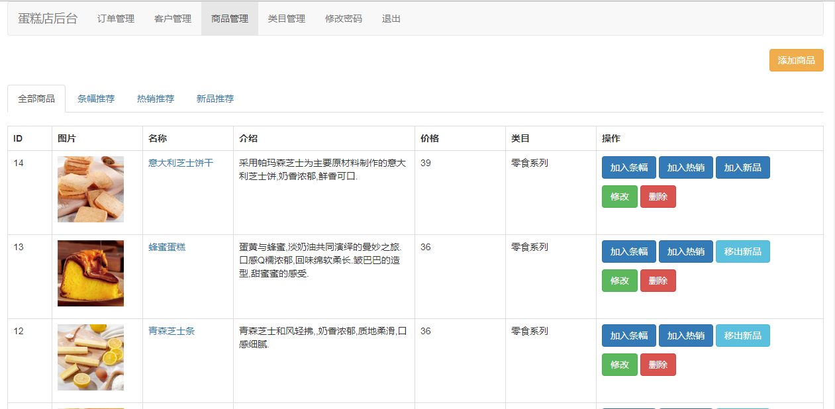Switch to the 新品推荐 tab

[215, 99]
